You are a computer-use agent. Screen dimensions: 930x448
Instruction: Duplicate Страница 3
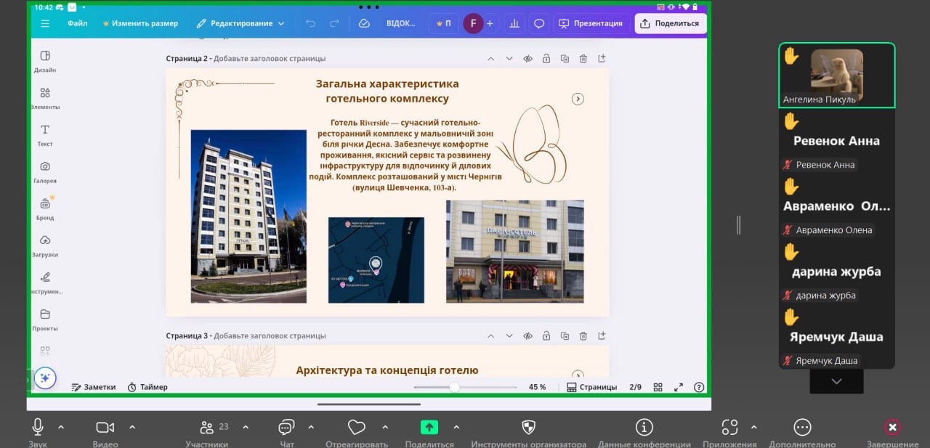tap(565, 336)
